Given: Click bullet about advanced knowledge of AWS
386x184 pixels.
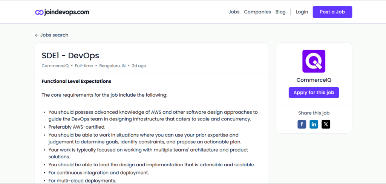Looking at the screenshot, I should 153,116.
